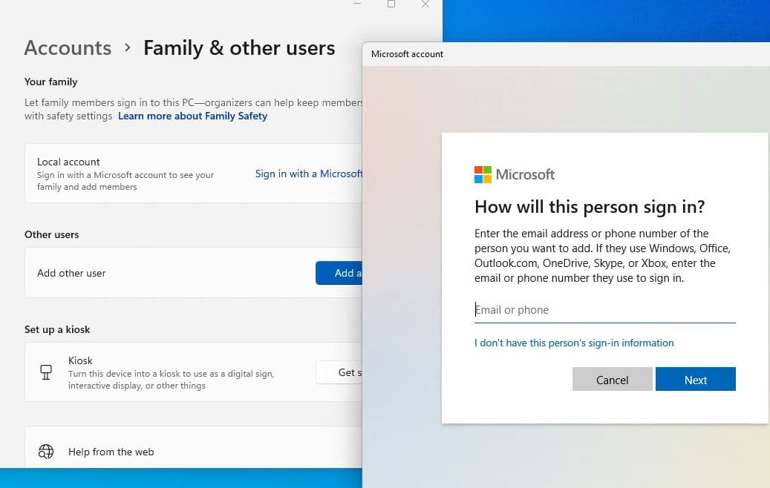Click the Sign in with a Microsoft account to see your family description
The image size is (770, 488).
pyautogui.click(x=125, y=181)
